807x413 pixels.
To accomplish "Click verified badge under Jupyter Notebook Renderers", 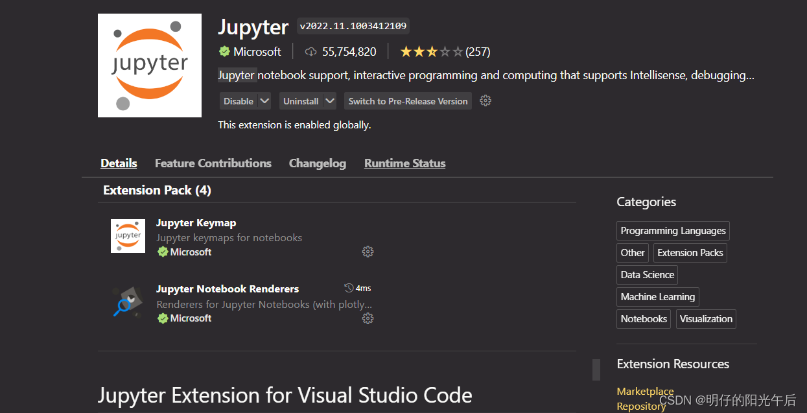I will tap(163, 318).
